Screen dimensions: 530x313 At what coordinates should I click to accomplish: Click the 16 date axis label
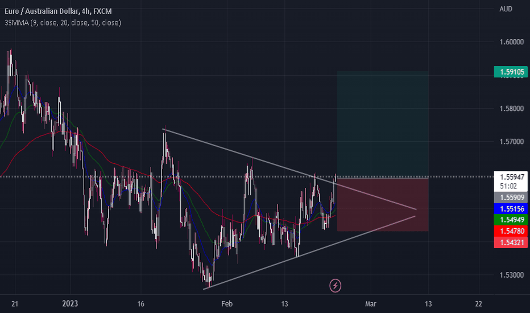coord(140,303)
